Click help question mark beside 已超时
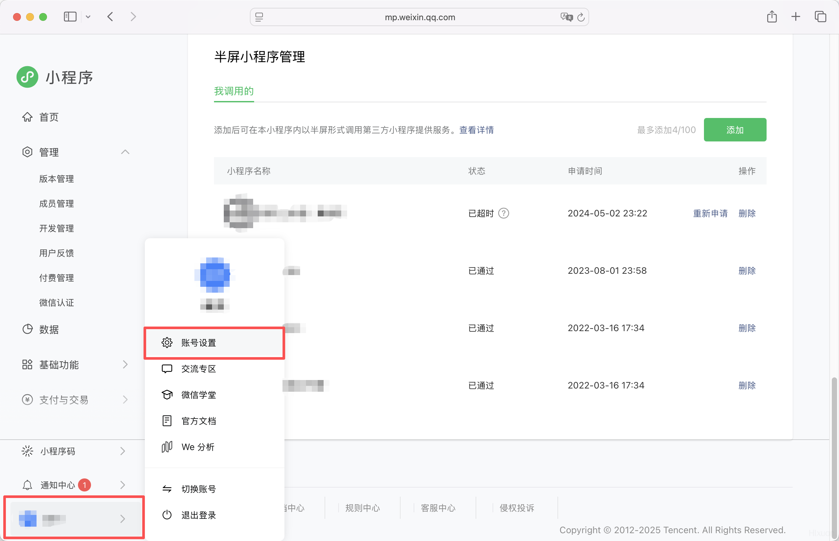839x541 pixels. pyautogui.click(x=504, y=213)
